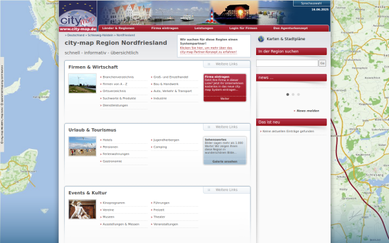Viewport: 389px width, 243px height.
Task: Open Länder & Regionen menu
Action: coord(118,29)
